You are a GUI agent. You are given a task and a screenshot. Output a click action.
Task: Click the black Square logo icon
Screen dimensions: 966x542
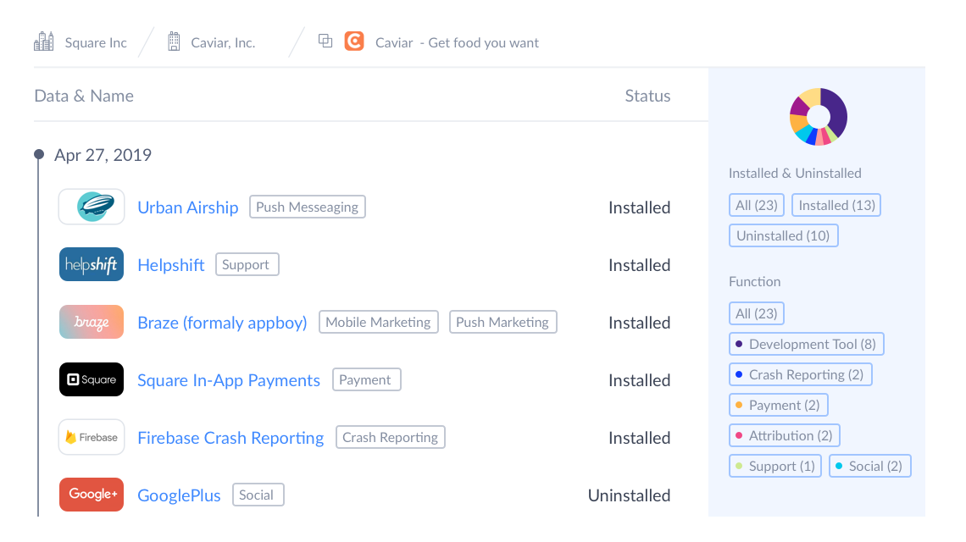[92, 379]
